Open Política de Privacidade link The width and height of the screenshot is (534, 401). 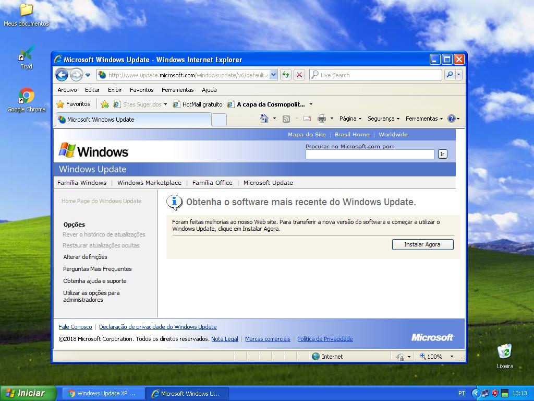click(x=325, y=339)
